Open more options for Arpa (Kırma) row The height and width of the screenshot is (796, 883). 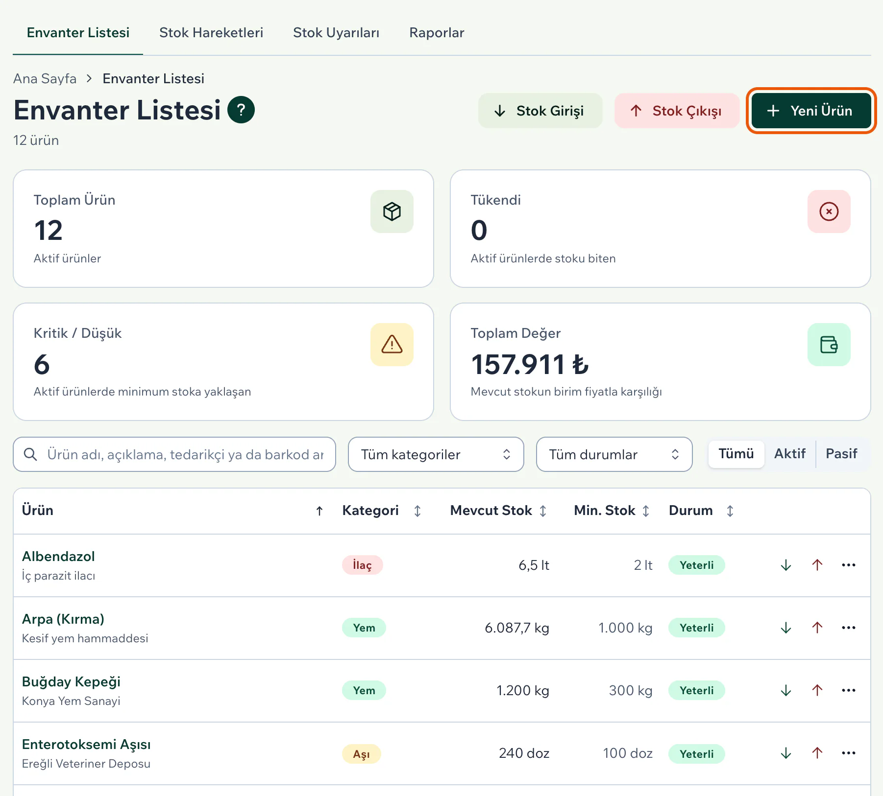point(849,628)
